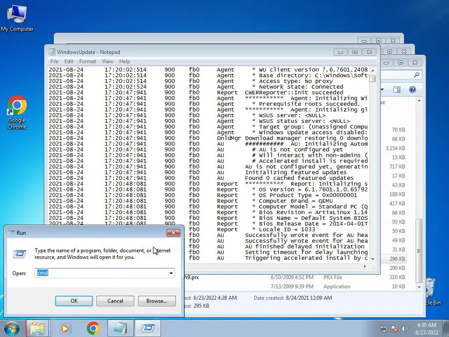Toggle Explorer preview pane icon
This screenshot has width=449, height=337.
click(x=396, y=90)
